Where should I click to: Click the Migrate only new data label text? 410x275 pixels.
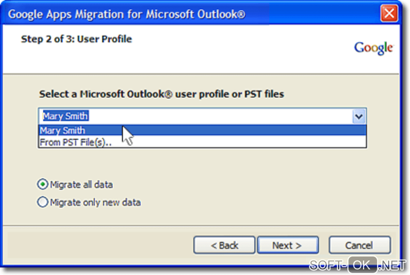(95, 202)
